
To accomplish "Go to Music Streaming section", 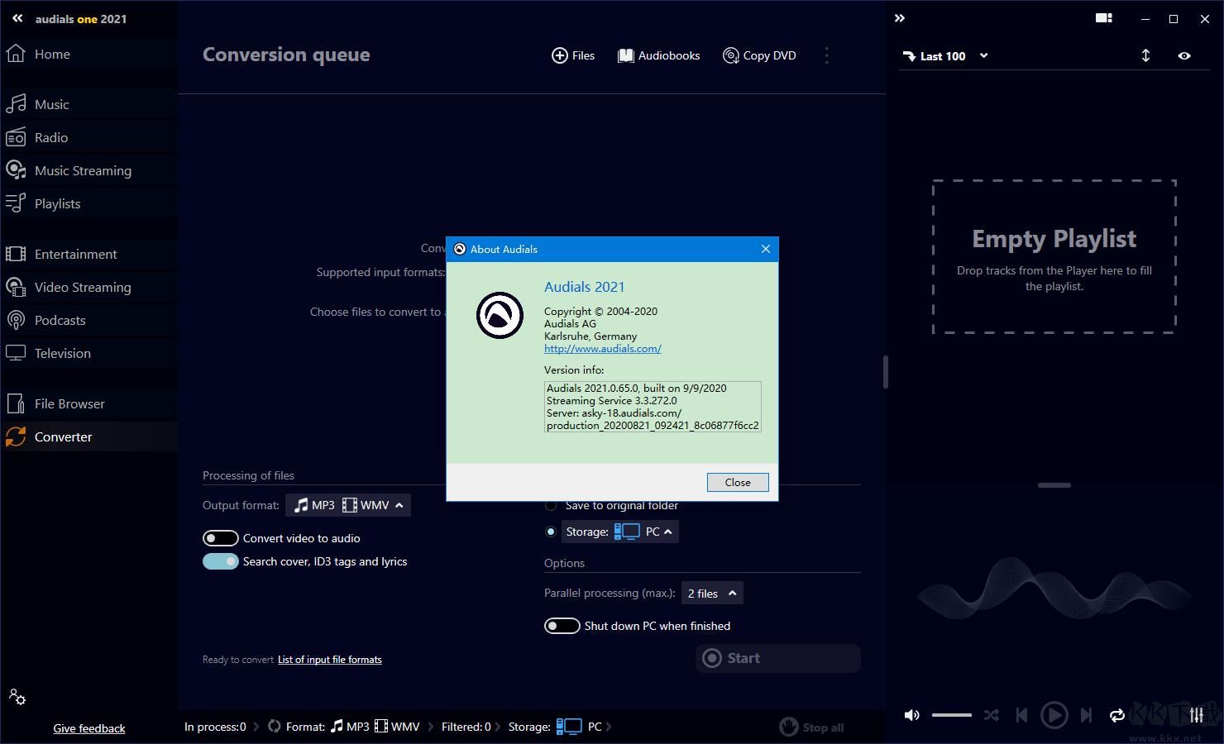I will pyautogui.click(x=83, y=170).
